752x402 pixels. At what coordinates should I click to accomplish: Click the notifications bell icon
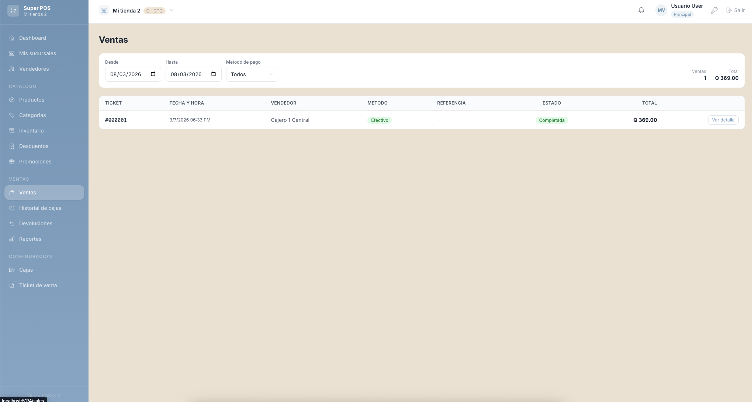pyautogui.click(x=641, y=11)
